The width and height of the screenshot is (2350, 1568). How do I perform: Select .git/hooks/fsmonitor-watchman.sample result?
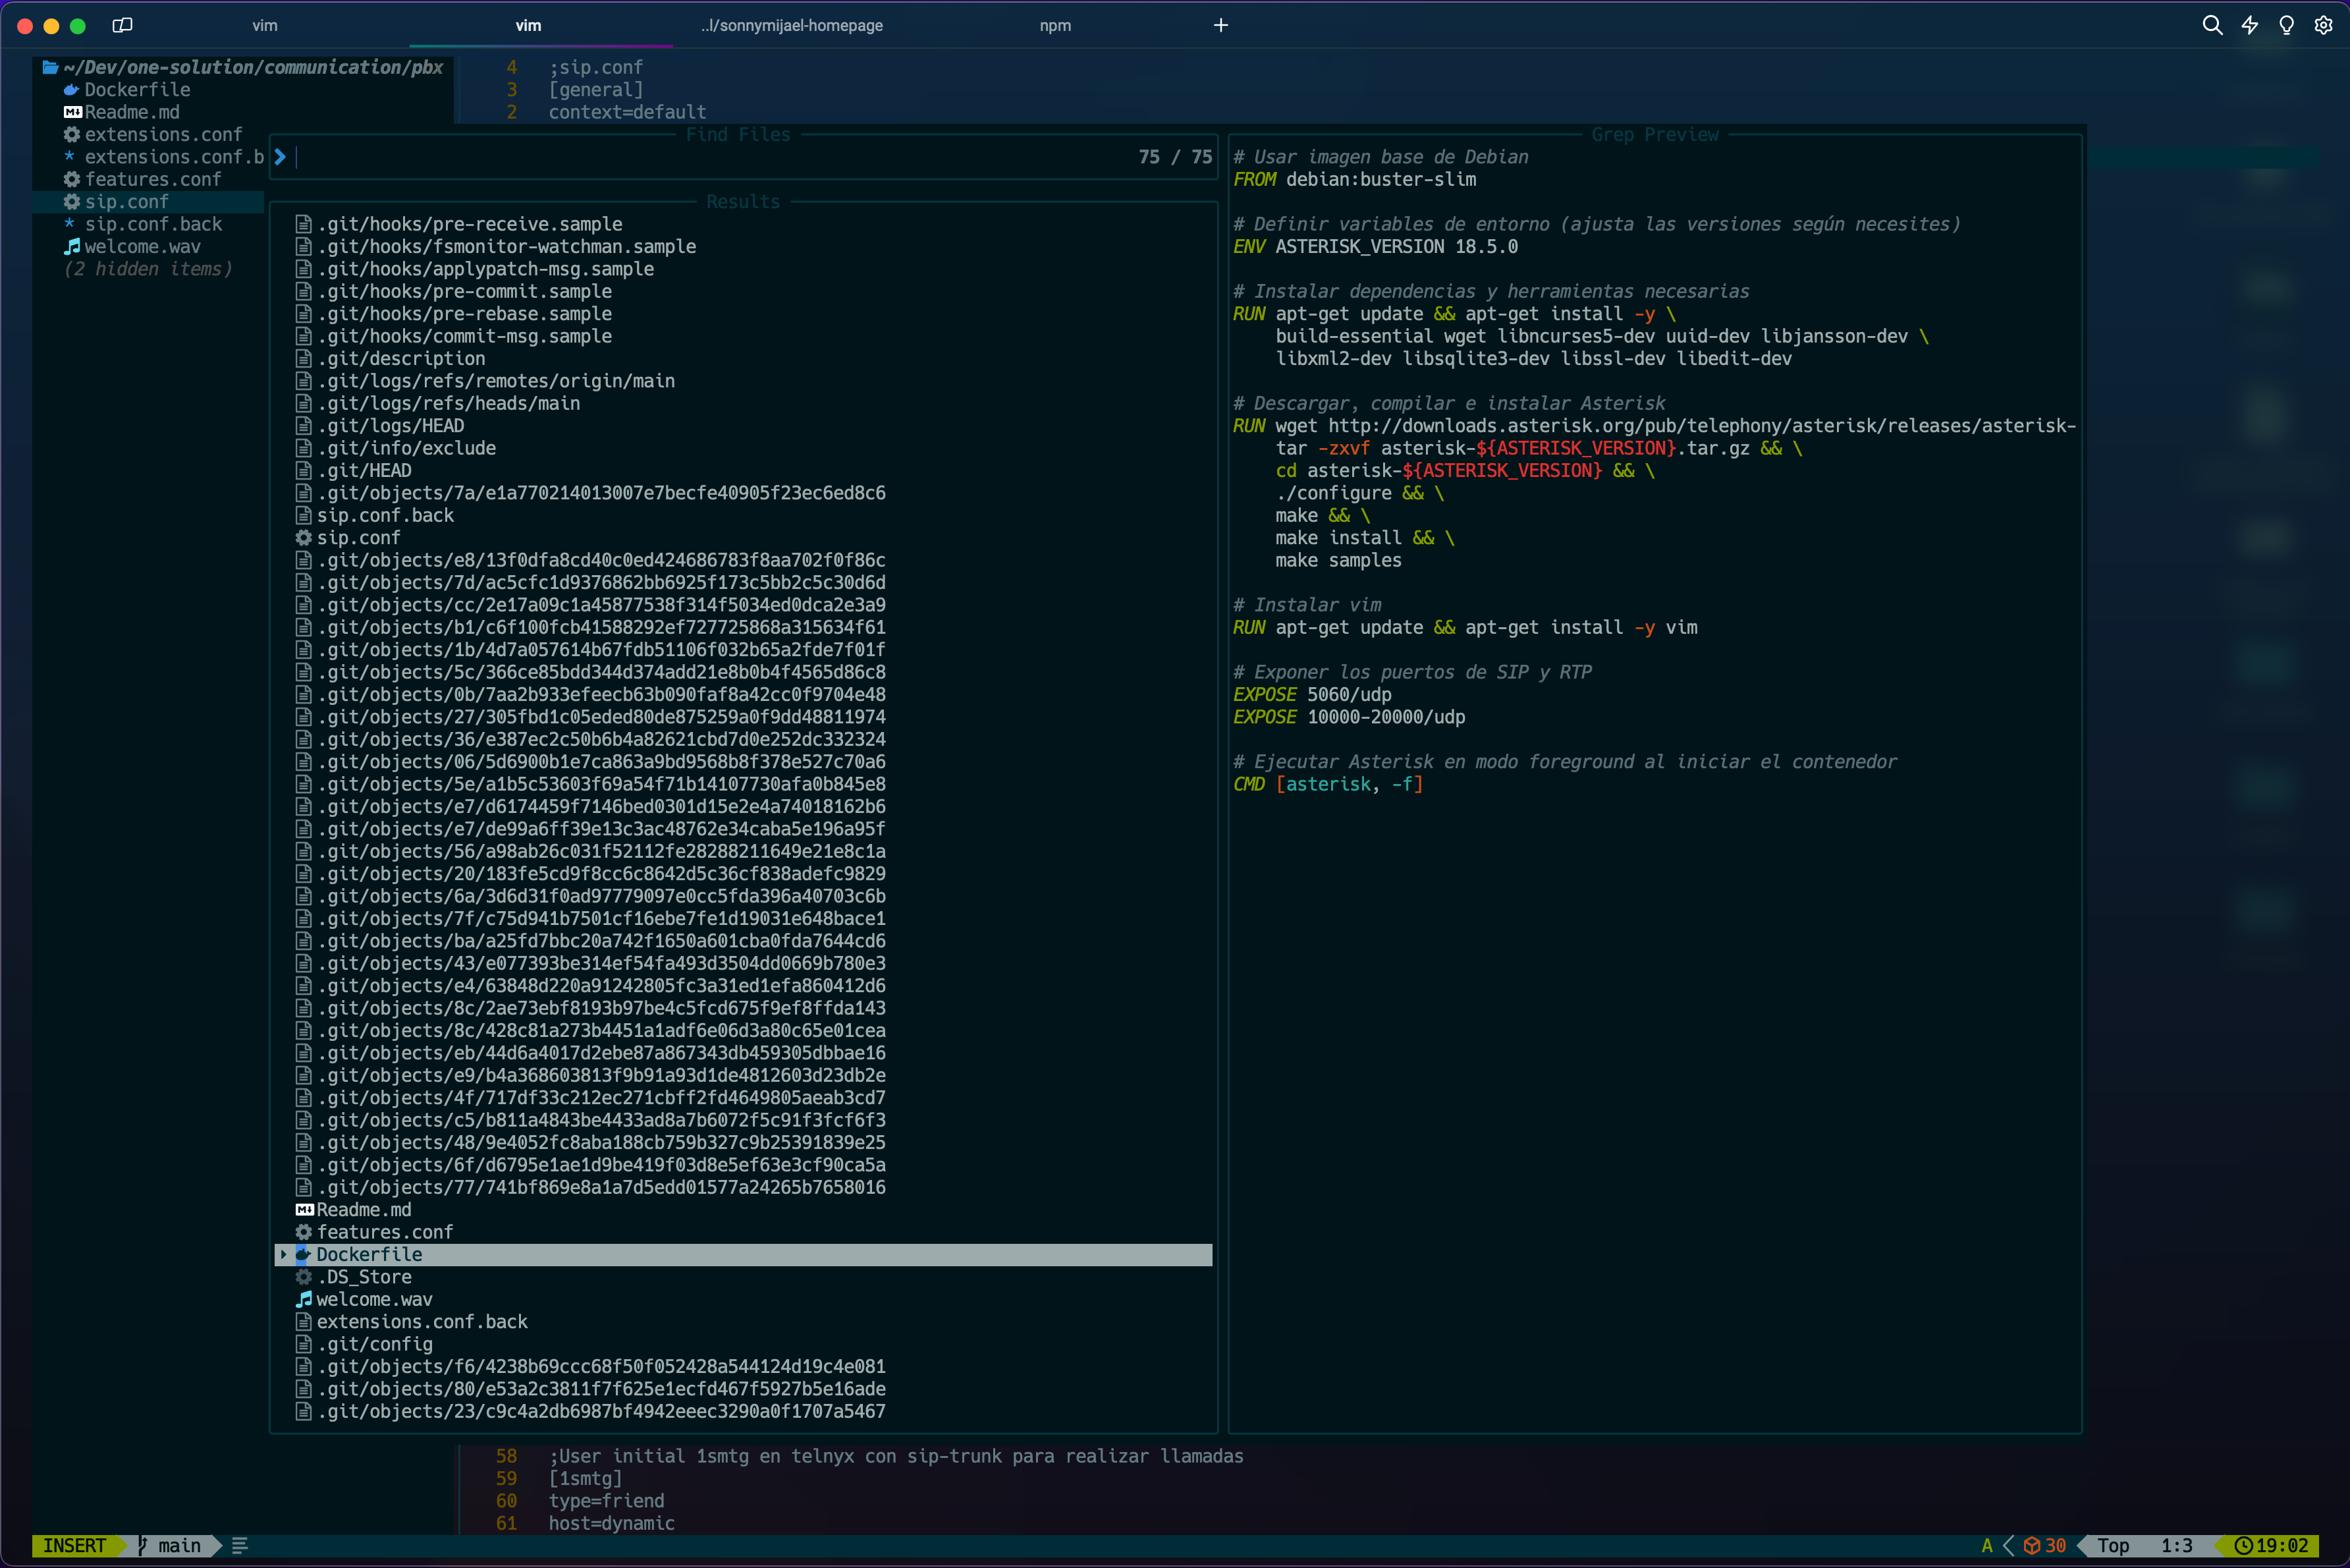click(506, 246)
